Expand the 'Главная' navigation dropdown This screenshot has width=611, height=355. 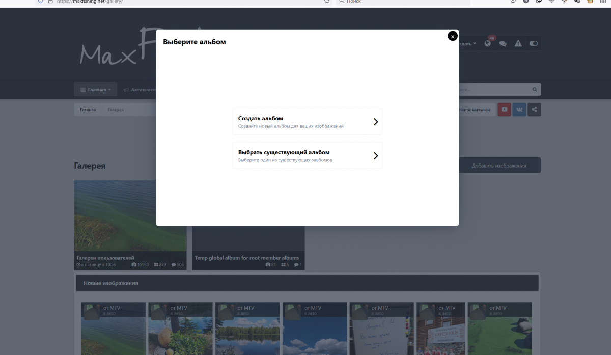tap(96, 90)
